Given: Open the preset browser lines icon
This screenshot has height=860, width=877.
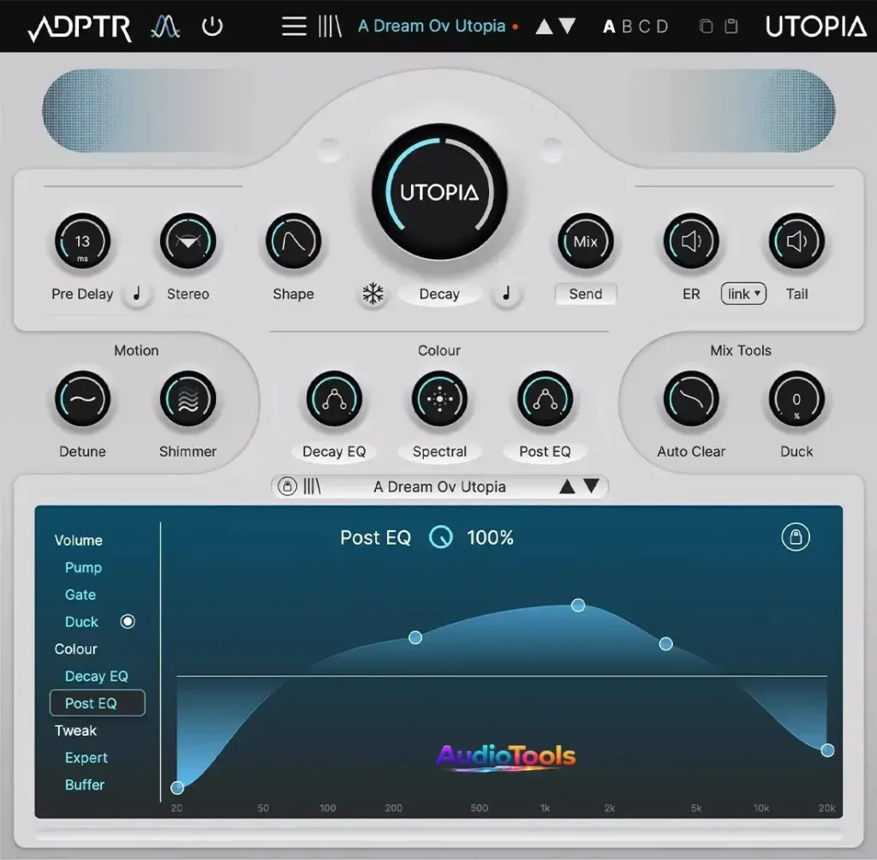Looking at the screenshot, I should pyautogui.click(x=330, y=26).
